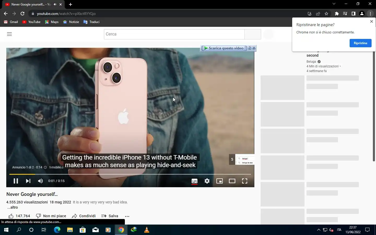Switch to theater mode
Image resolution: width=376 pixels, height=235 pixels.
(x=232, y=181)
